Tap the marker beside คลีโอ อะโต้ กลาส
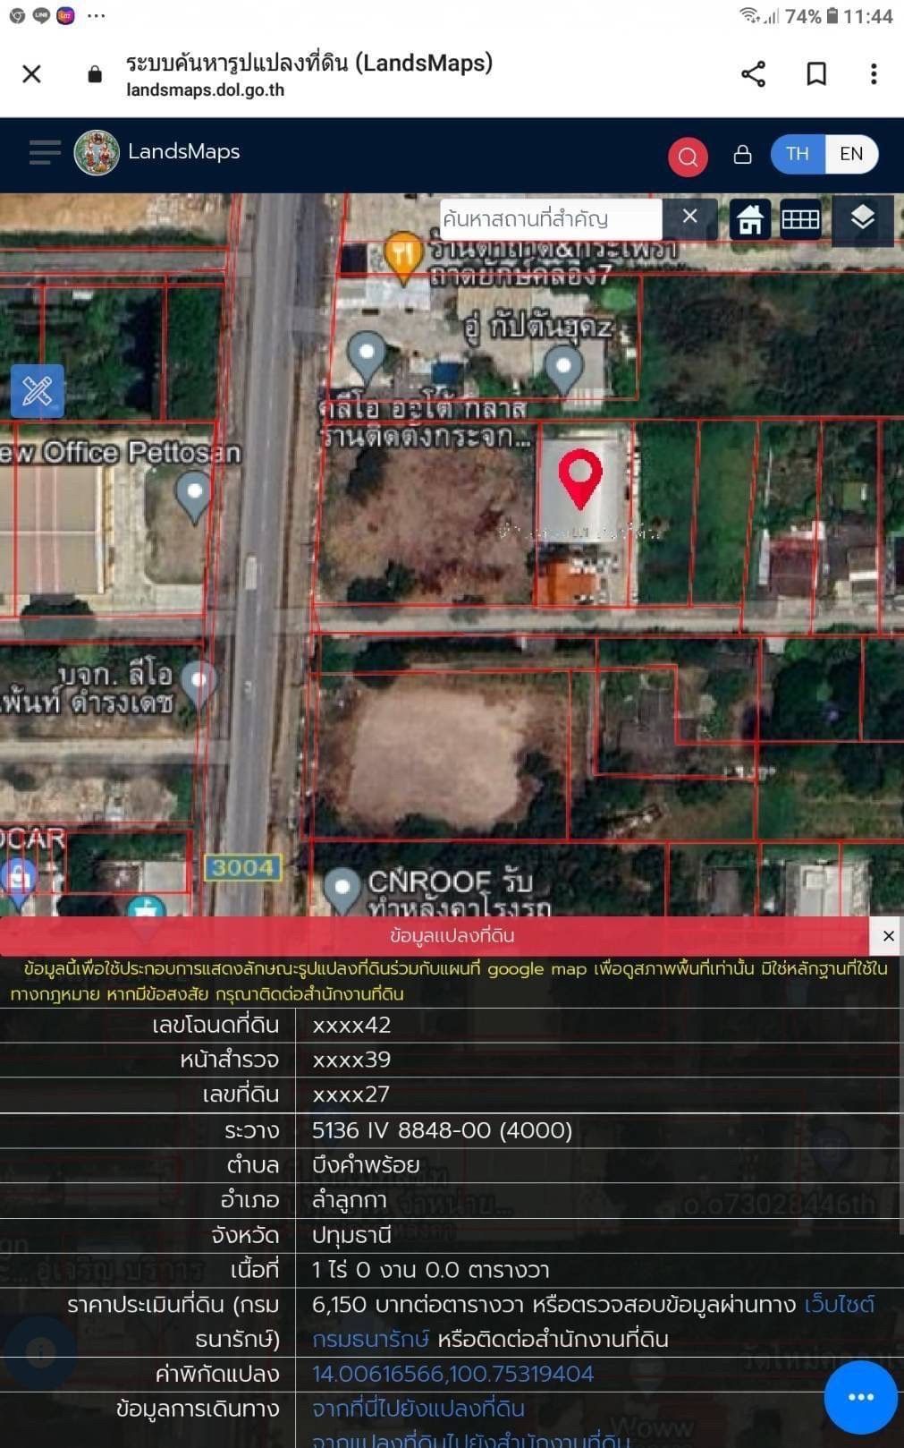The width and height of the screenshot is (904, 1448). coord(367,356)
